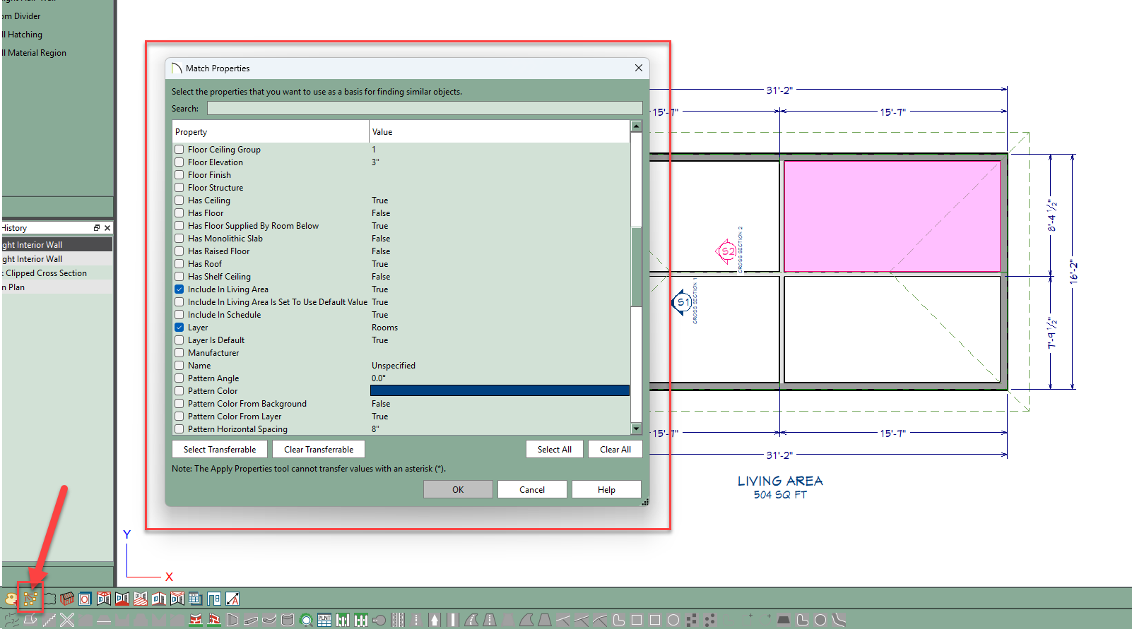
Task: Select Clipped Cross Section in History list
Action: click(47, 273)
